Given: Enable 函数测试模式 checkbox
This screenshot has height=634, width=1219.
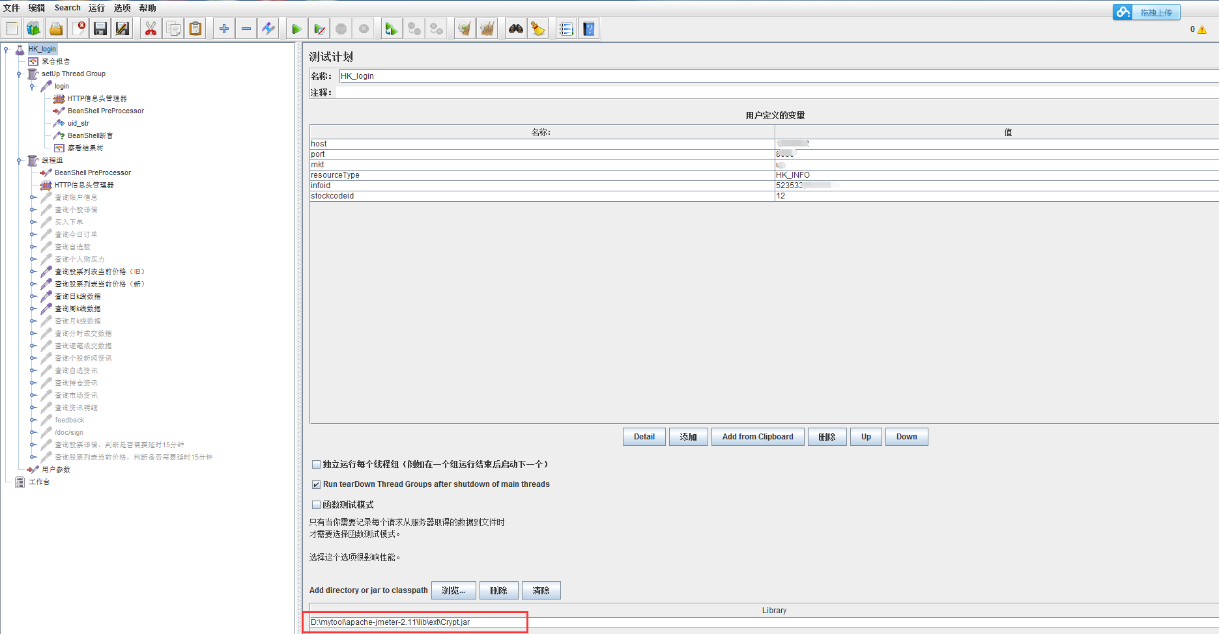Looking at the screenshot, I should pos(316,504).
